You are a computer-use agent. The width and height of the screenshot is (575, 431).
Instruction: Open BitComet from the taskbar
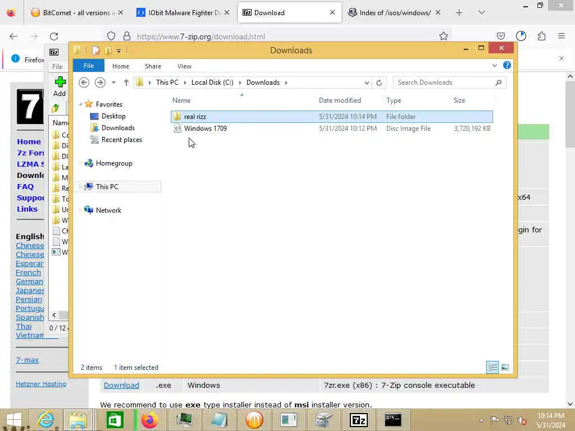[x=254, y=420]
